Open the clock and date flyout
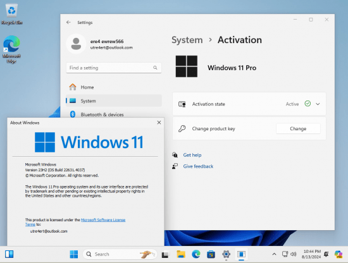348x263 pixels. (311, 254)
